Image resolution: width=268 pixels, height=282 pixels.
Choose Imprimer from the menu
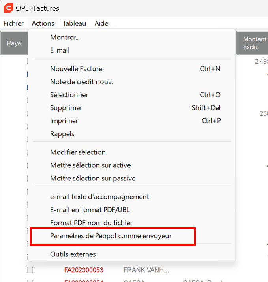click(x=132, y=121)
